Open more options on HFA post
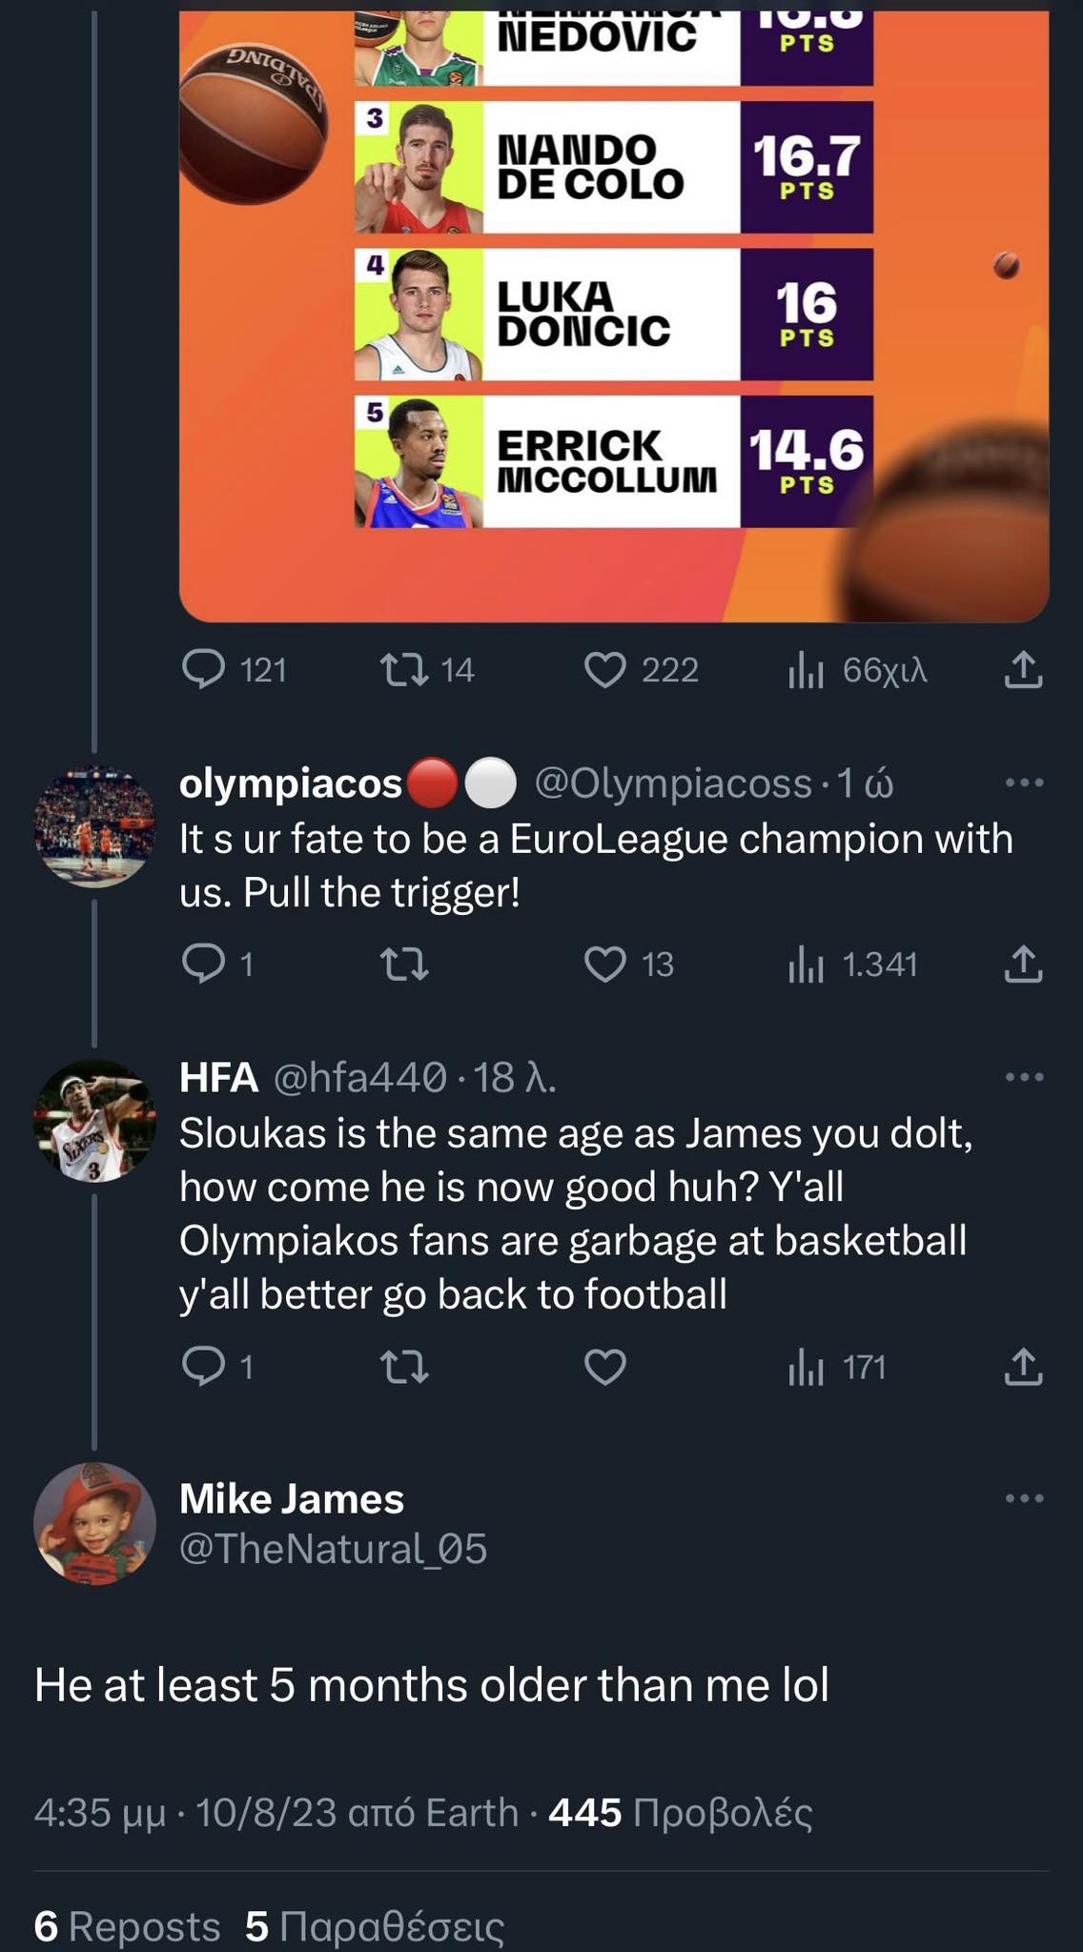 tap(1024, 1078)
